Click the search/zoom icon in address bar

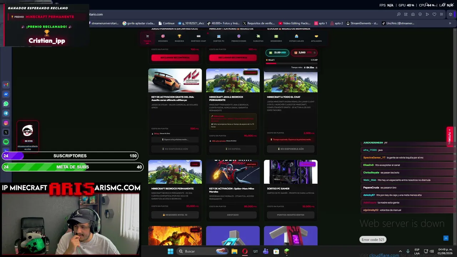coord(399,14)
